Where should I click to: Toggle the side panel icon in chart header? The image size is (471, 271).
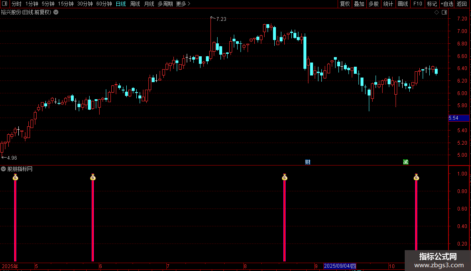[444, 13]
